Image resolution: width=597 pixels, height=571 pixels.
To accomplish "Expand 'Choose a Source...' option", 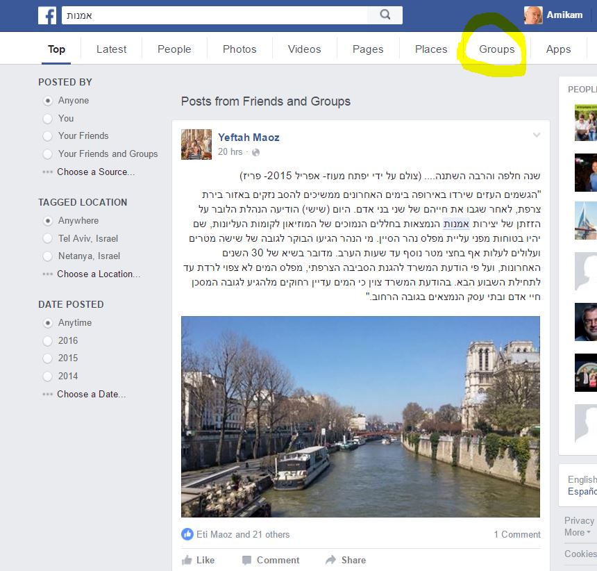I will click(x=95, y=172).
